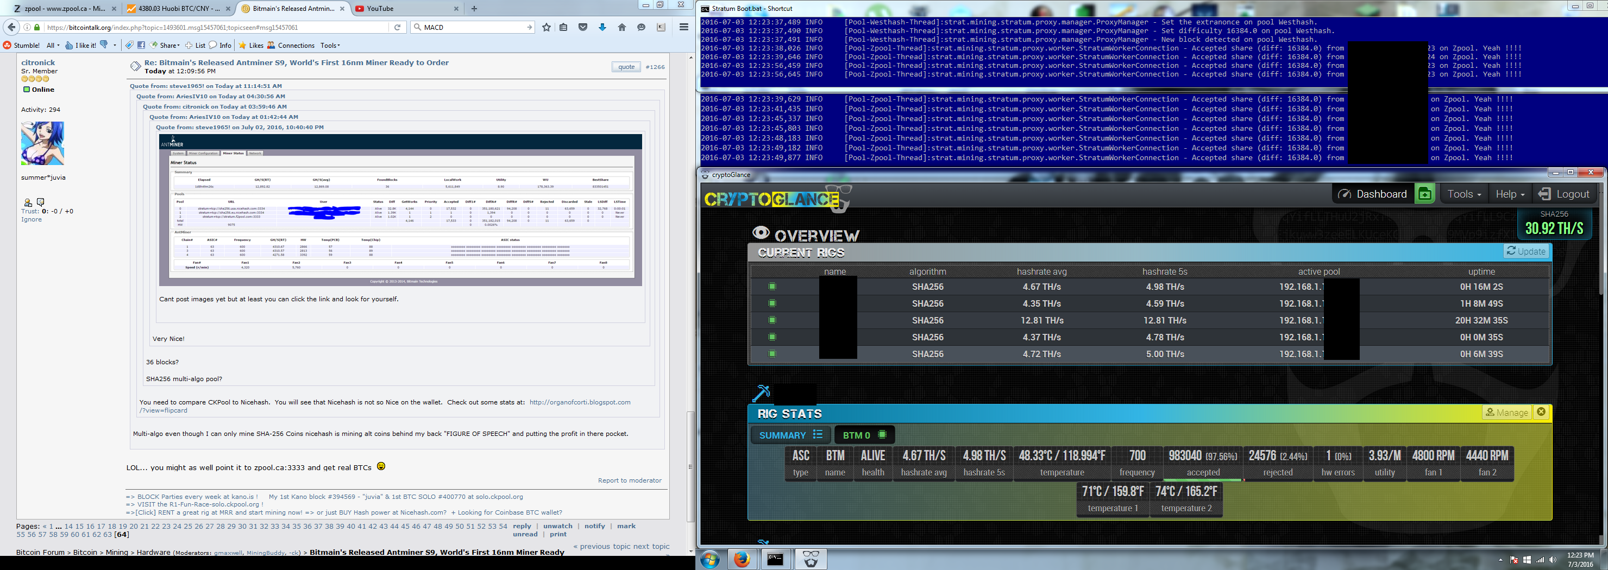Click status indicator for rig with 0H 0M 35S uptime
Screen dimensions: 1608x570
click(772, 337)
